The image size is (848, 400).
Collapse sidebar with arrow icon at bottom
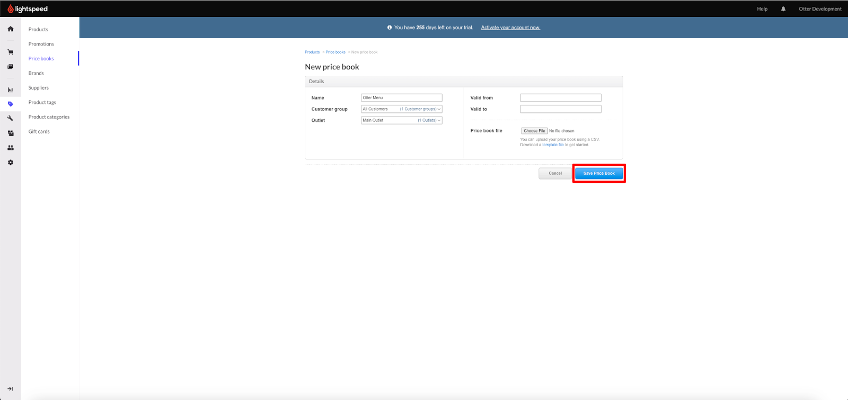10,389
